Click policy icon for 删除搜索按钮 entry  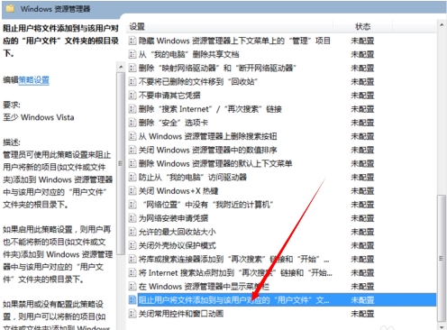[x=132, y=136]
